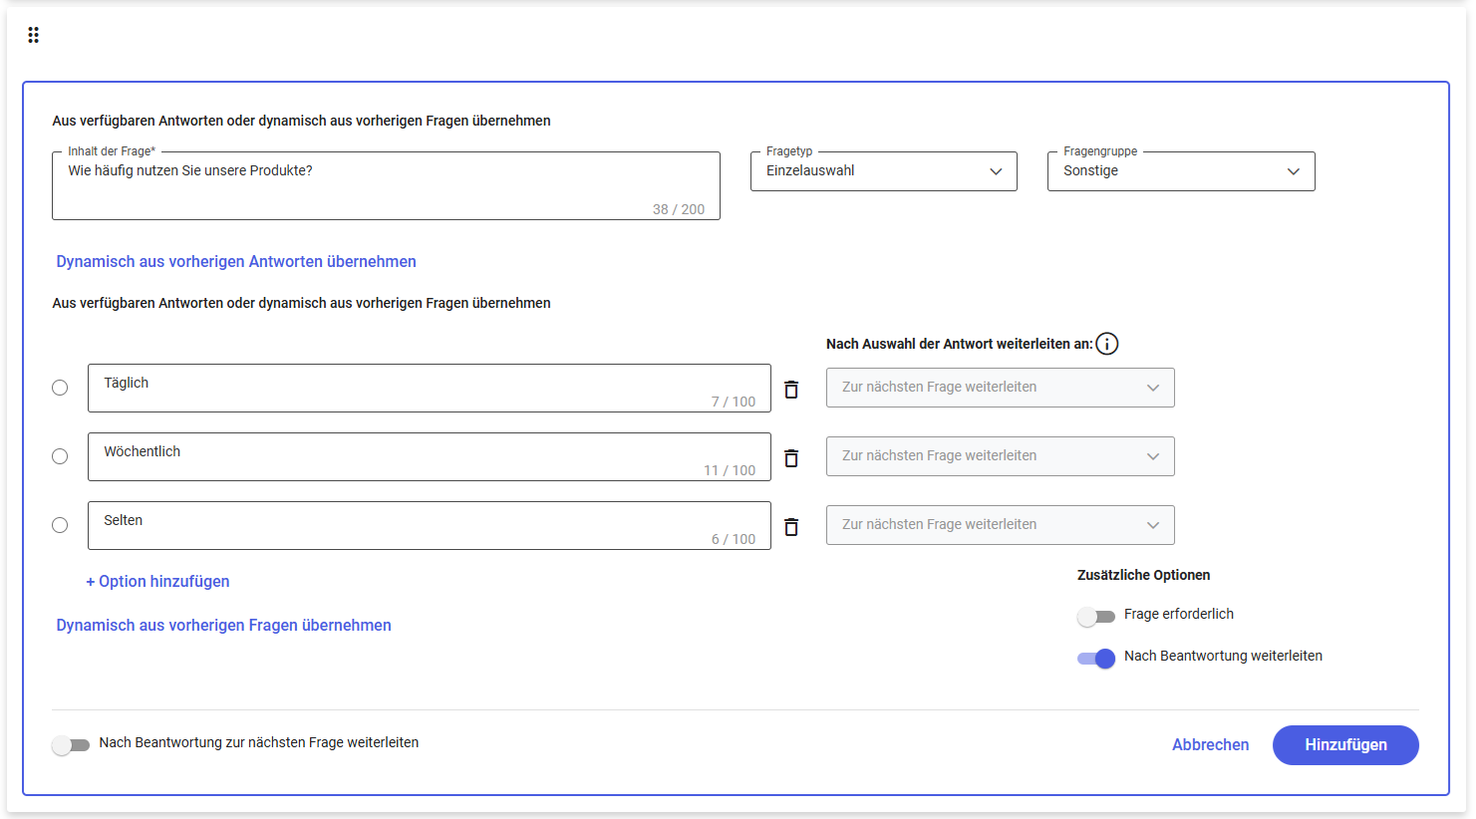
Task: Open forwarding dropdown for Täglich
Action: coord(1001,388)
